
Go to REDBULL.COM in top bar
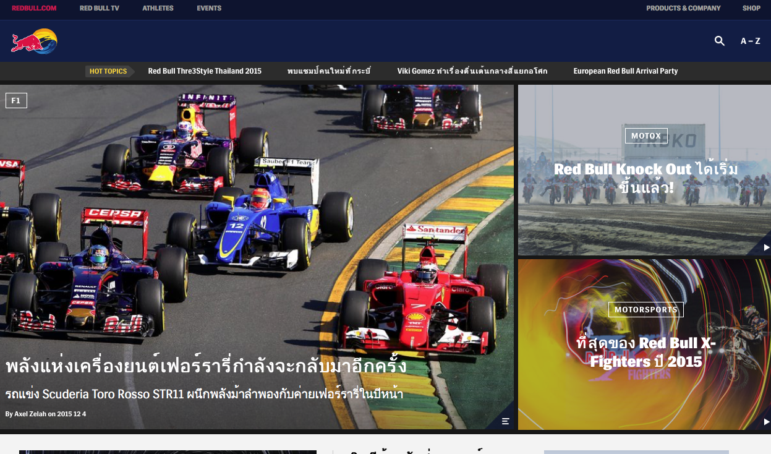(34, 8)
